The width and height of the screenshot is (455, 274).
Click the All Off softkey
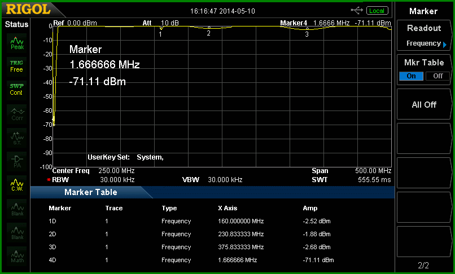click(x=423, y=105)
